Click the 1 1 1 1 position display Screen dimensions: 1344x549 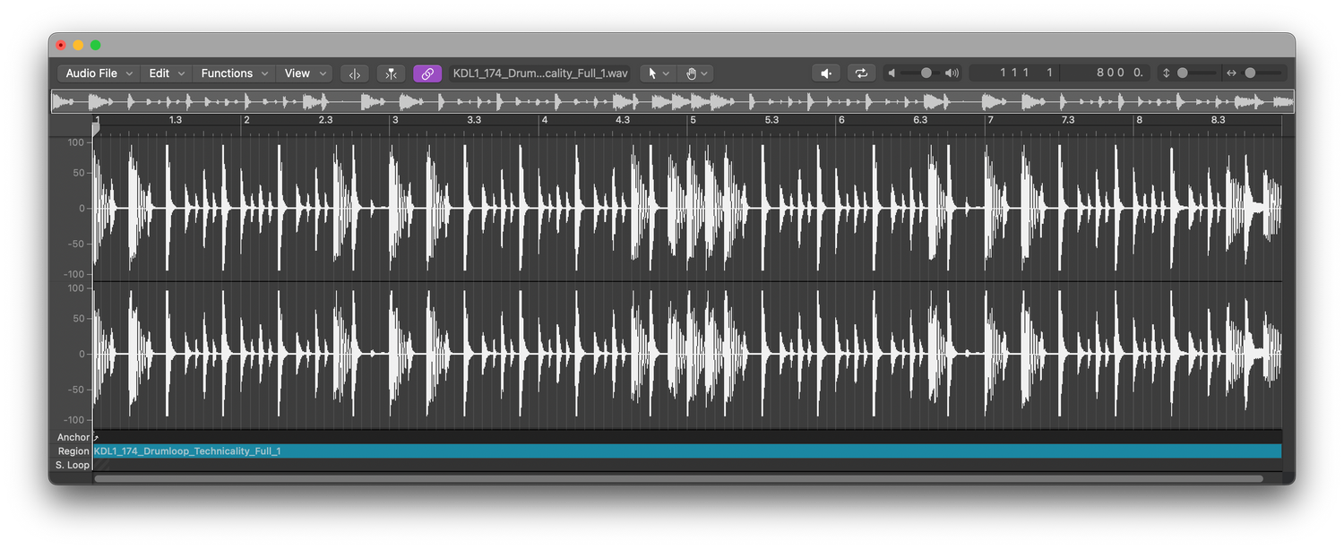1016,73
